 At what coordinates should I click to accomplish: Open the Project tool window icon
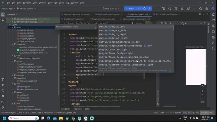tap(3, 15)
